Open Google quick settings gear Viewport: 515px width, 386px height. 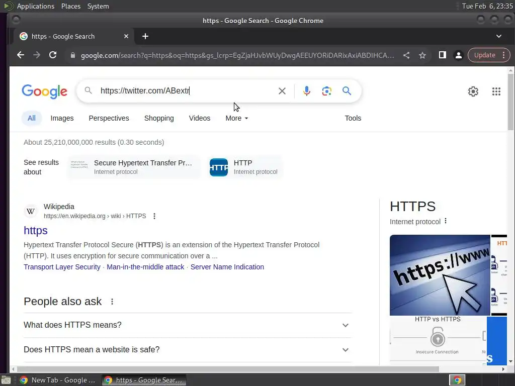coord(473,91)
